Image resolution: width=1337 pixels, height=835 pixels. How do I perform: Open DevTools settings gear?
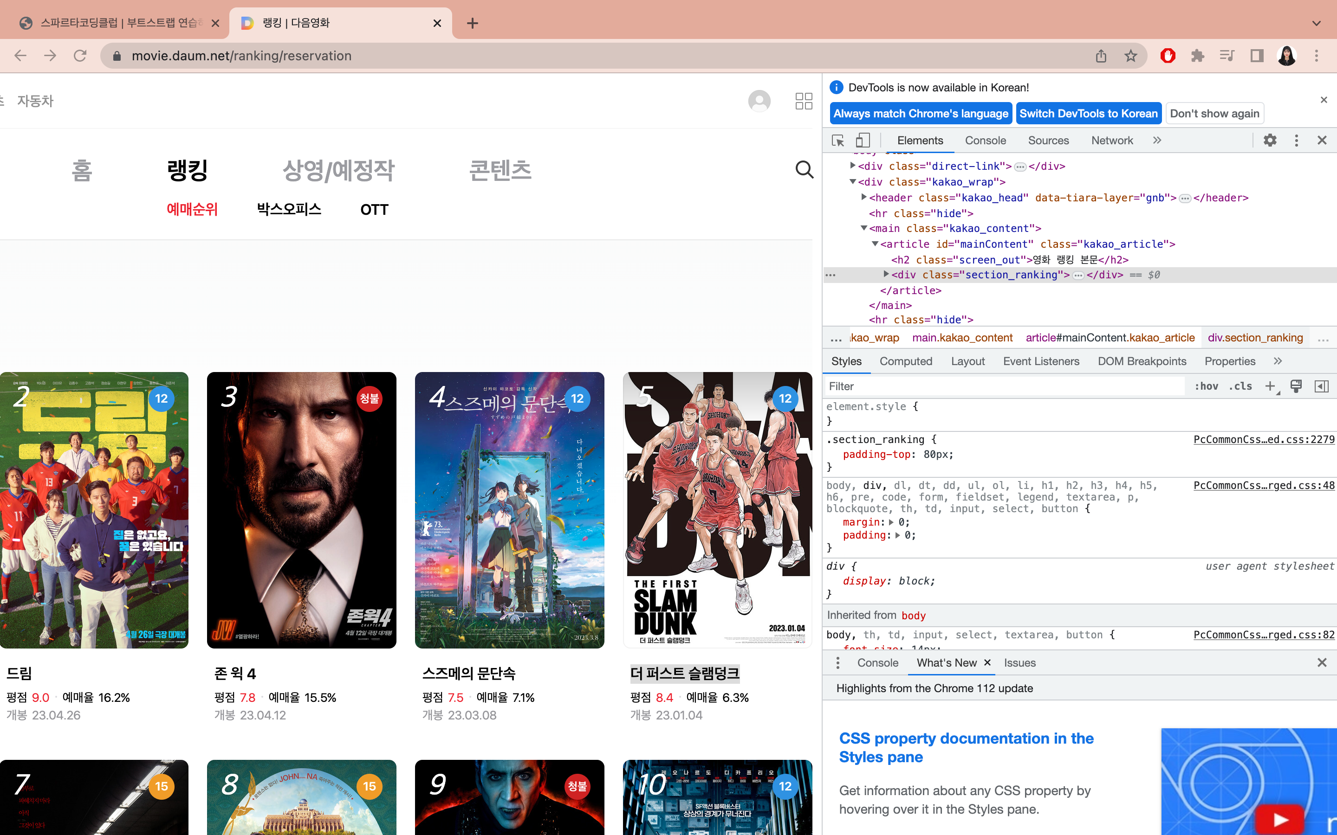tap(1270, 140)
